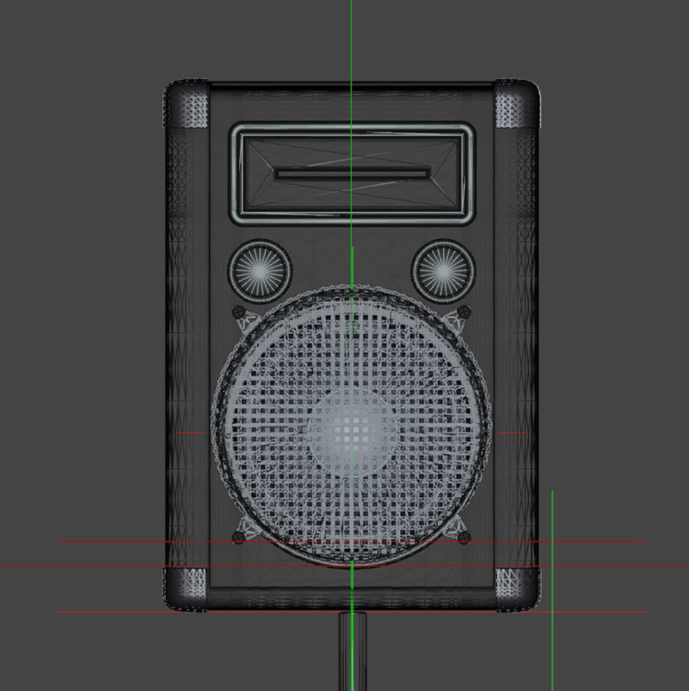The width and height of the screenshot is (689, 691).
Task: Select the woofer's lower-left mounting screw
Action: click(238, 537)
